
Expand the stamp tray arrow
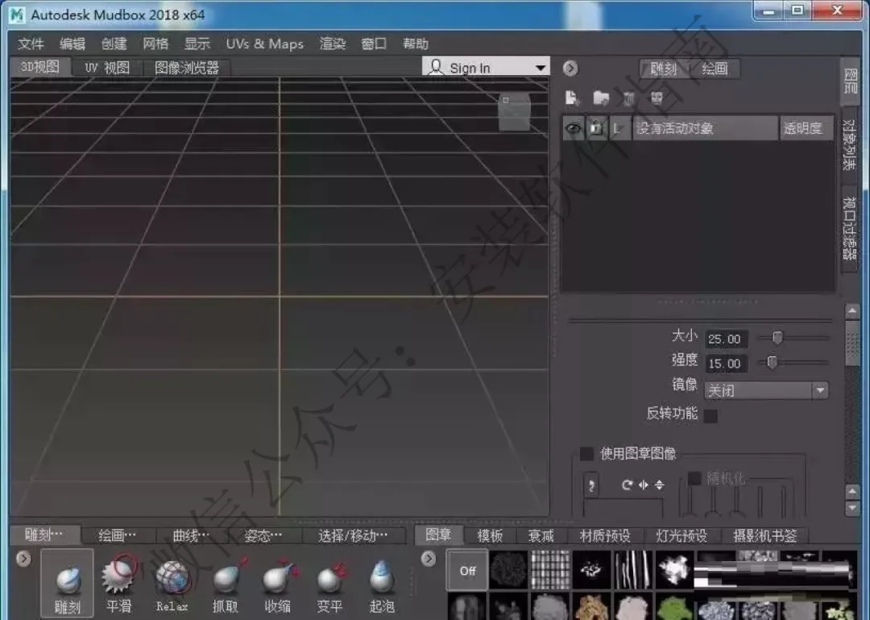[x=429, y=559]
